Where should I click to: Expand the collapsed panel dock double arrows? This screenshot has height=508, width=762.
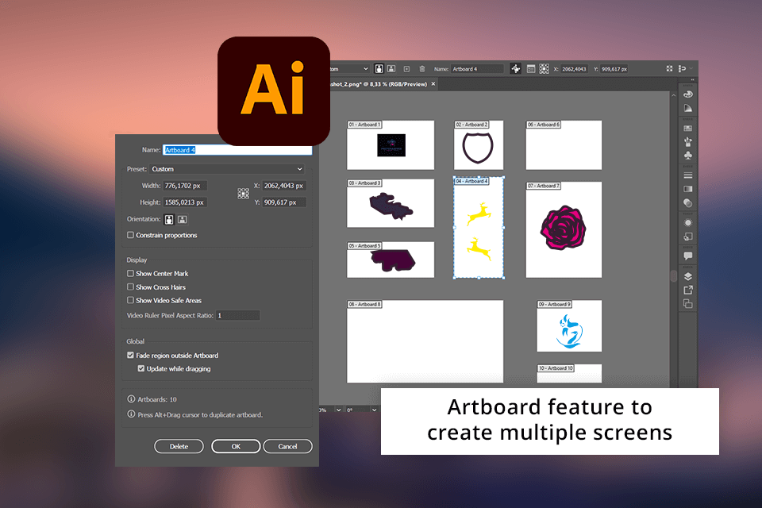tap(692, 79)
